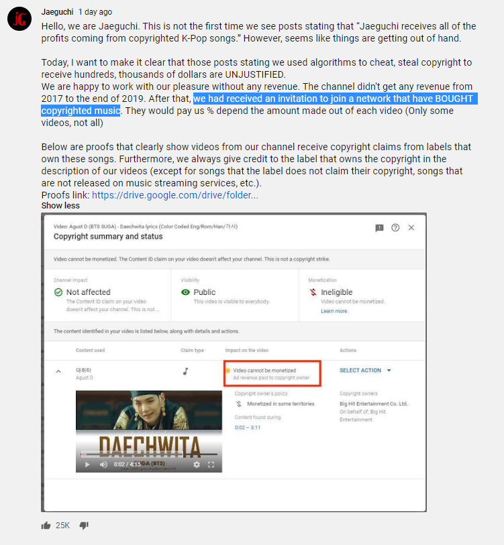504x545 pixels.
Task: Click the Agust D artist name
Action: pyautogui.click(x=85, y=378)
